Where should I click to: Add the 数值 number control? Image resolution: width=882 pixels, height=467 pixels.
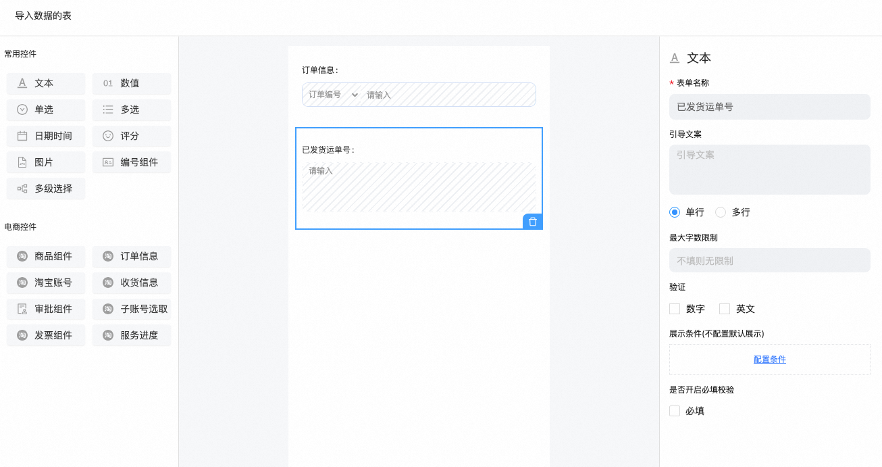132,83
